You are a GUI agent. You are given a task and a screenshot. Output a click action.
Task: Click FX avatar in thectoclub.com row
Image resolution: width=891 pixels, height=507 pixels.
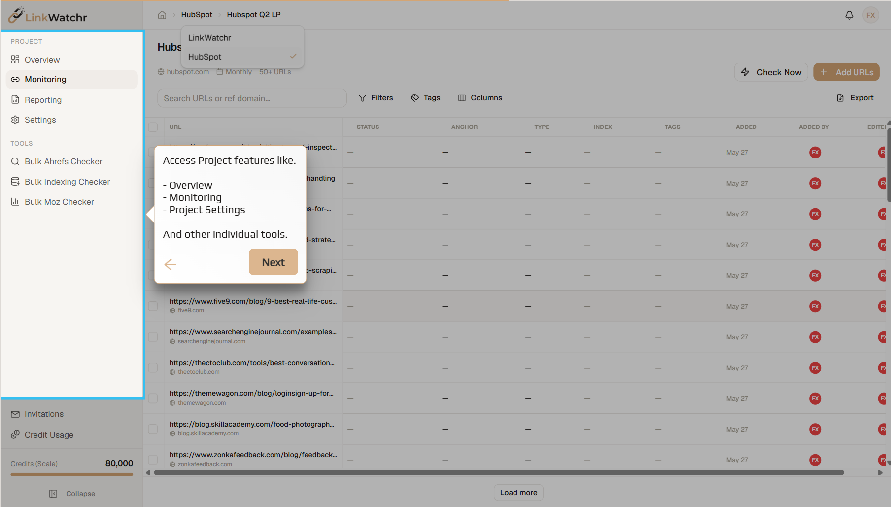815,368
